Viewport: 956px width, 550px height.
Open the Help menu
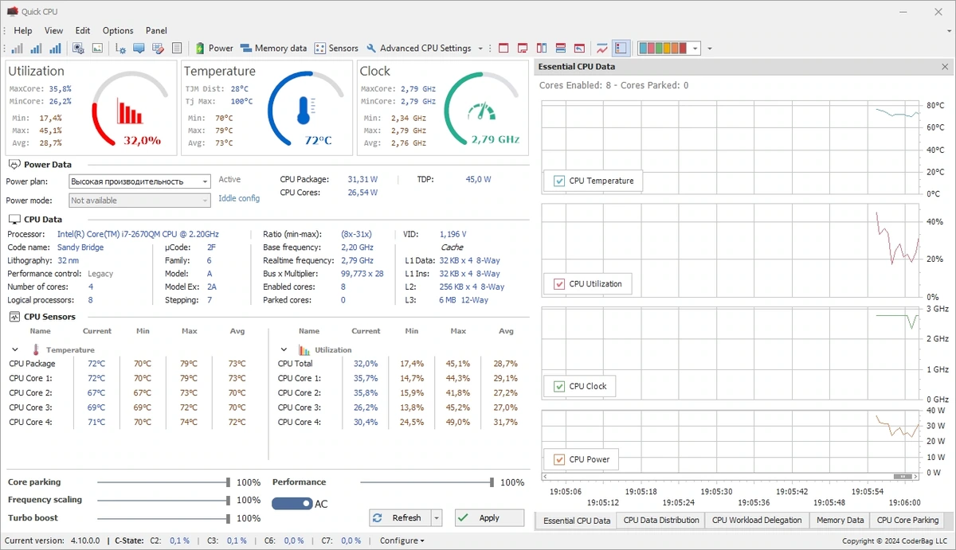tap(23, 30)
